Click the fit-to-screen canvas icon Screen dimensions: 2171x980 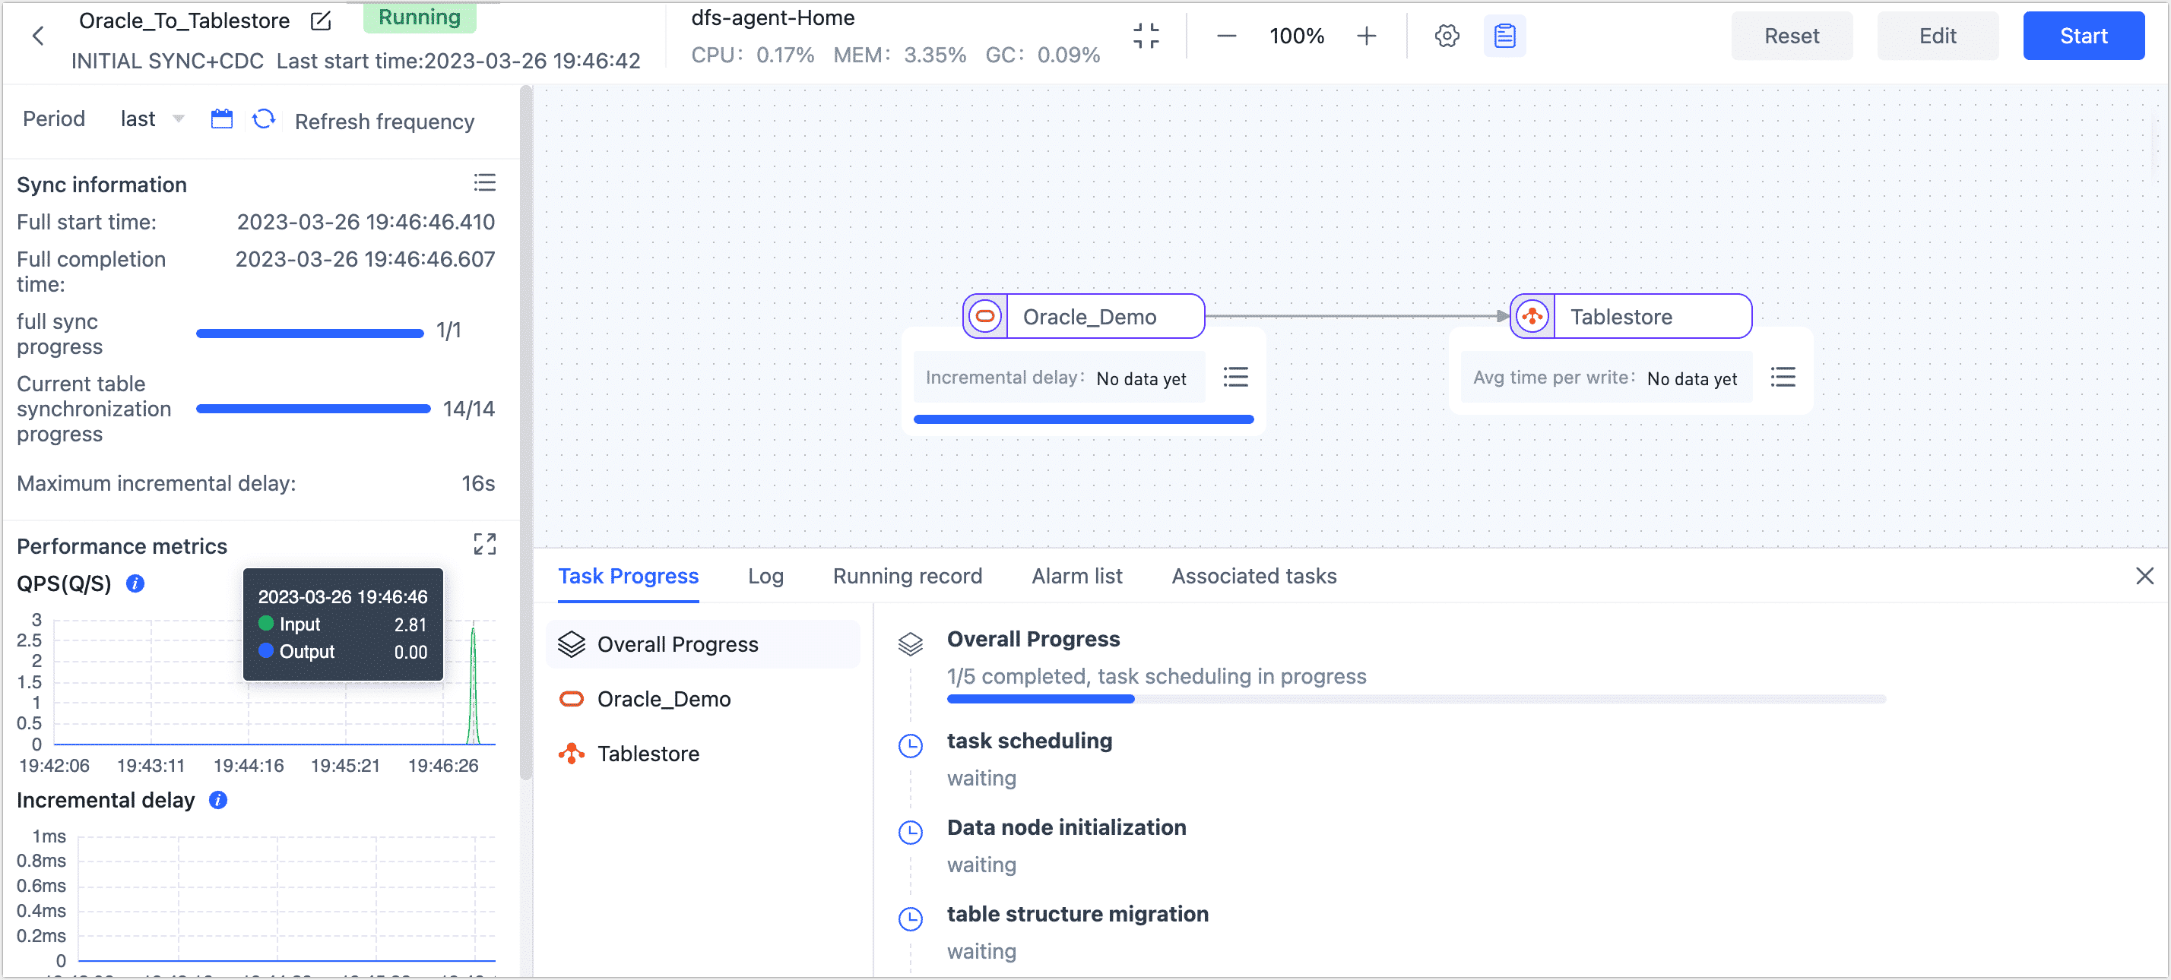click(1146, 36)
